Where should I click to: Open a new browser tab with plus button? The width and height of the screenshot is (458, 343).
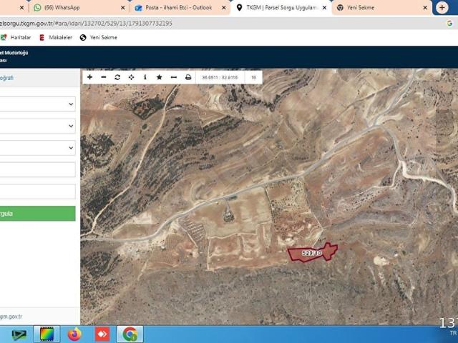(x=442, y=8)
